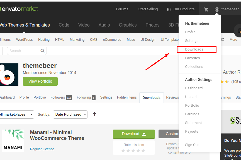241x160 pixels.
Task: Open the All marketplaces dropdown
Action: pos(17,114)
